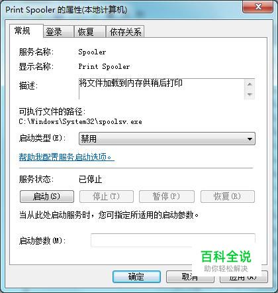Screen dimensions: 278x293
Task: Click description box scroll down arrow
Action: [x=250, y=94]
